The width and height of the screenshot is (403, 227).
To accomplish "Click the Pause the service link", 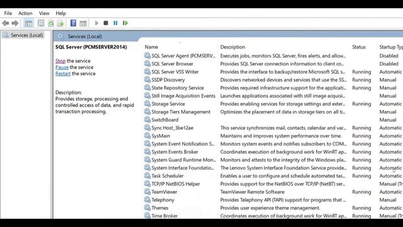I will (62, 67).
